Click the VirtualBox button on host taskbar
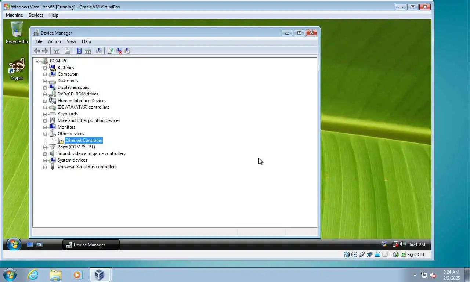The width and height of the screenshot is (470, 282). (x=100, y=275)
